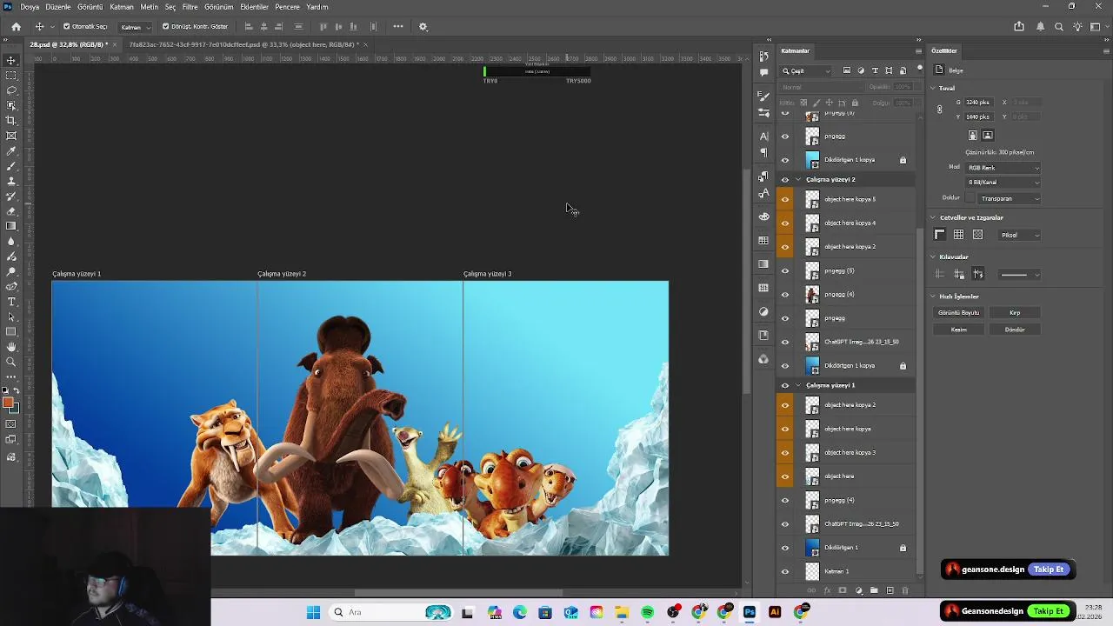Open search icon in the top right
Image resolution: width=1113 pixels, height=626 pixels.
click(1059, 26)
